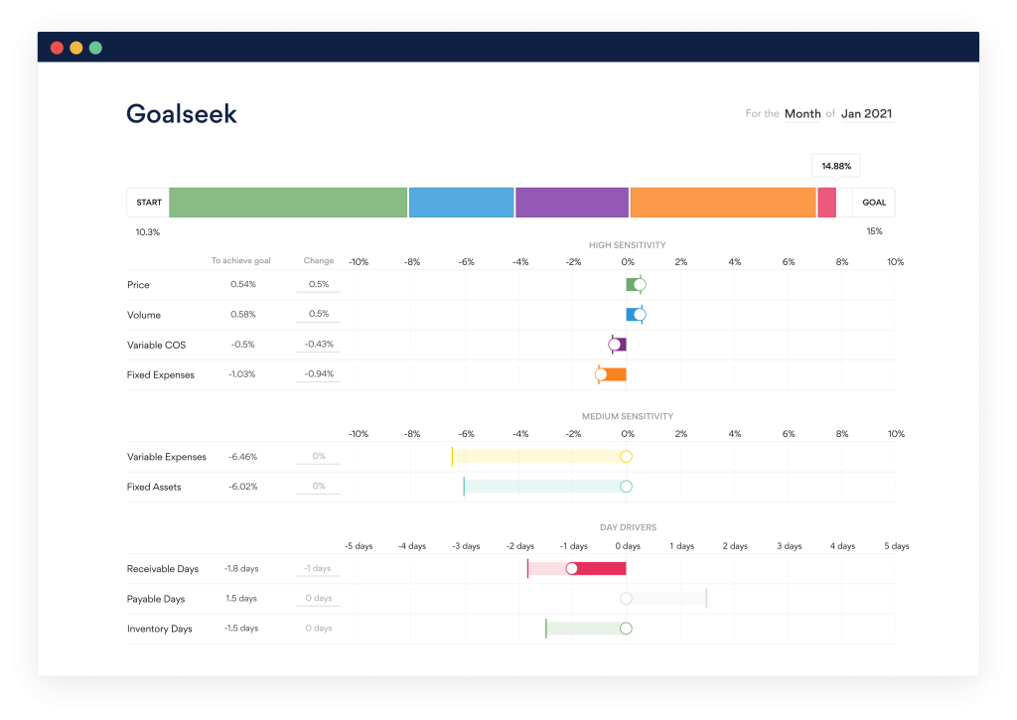The height and width of the screenshot is (720, 1017).
Task: Click the red close window dot
Action: point(57,48)
